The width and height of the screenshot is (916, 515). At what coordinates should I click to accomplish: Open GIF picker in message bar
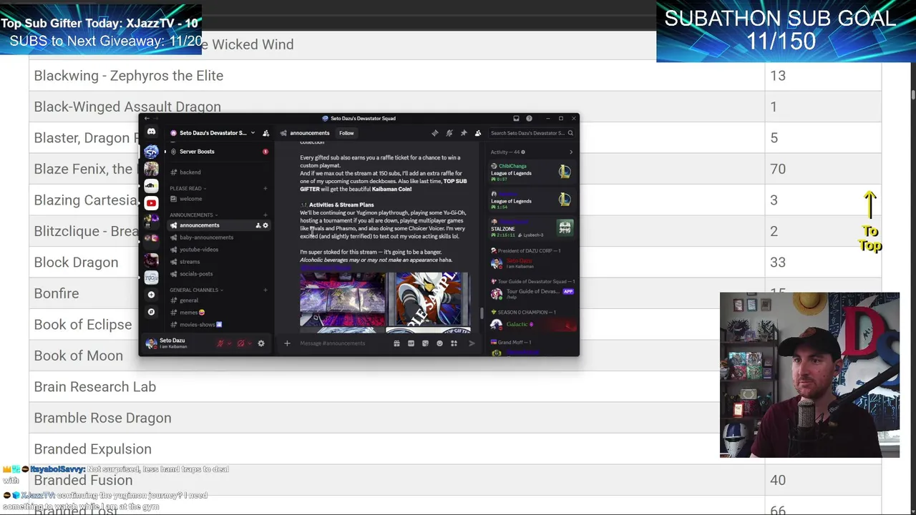411,343
